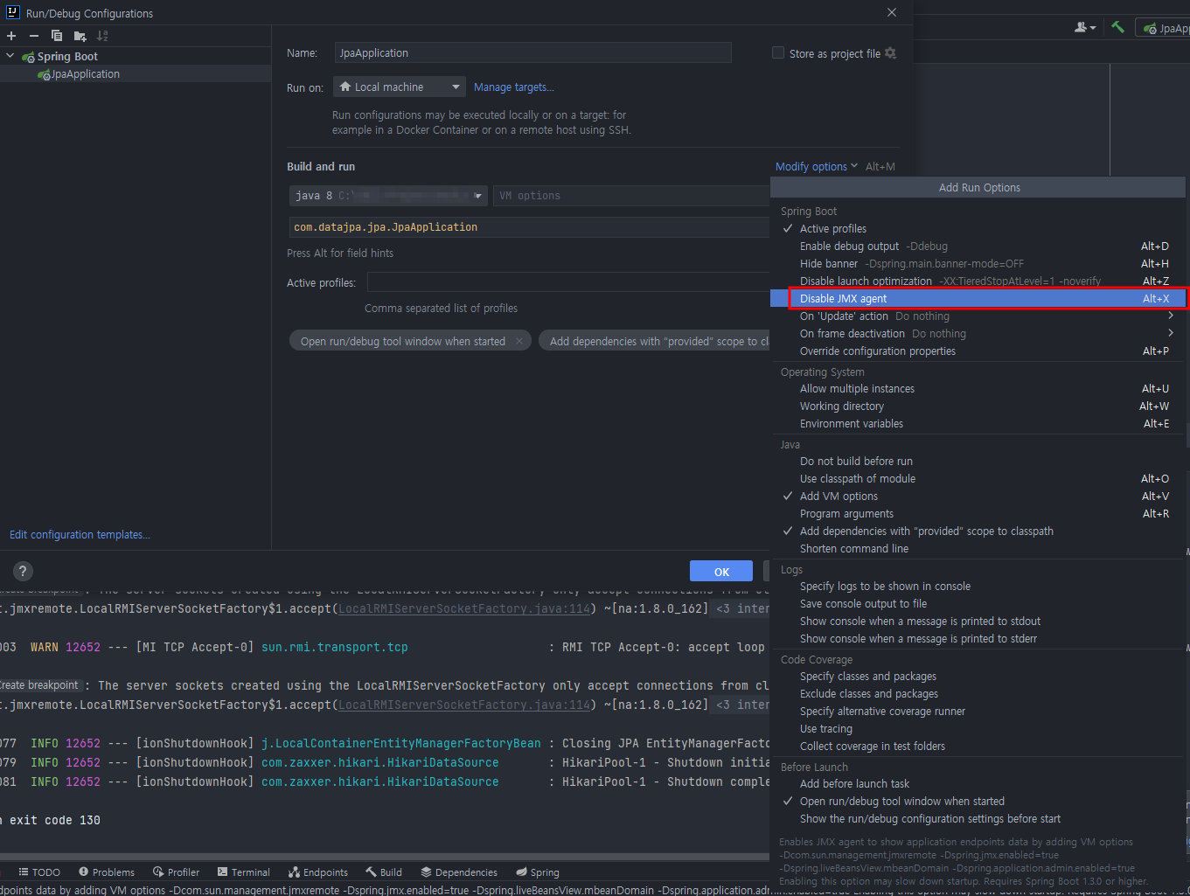Open the Build tool window

coord(384,872)
